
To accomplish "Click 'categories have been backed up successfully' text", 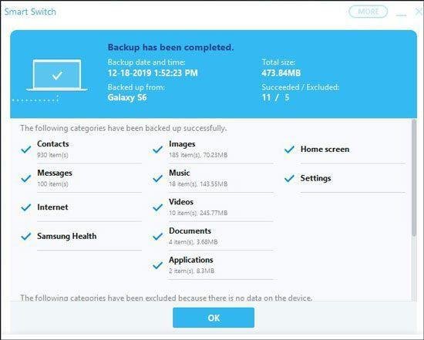I will point(148,128).
